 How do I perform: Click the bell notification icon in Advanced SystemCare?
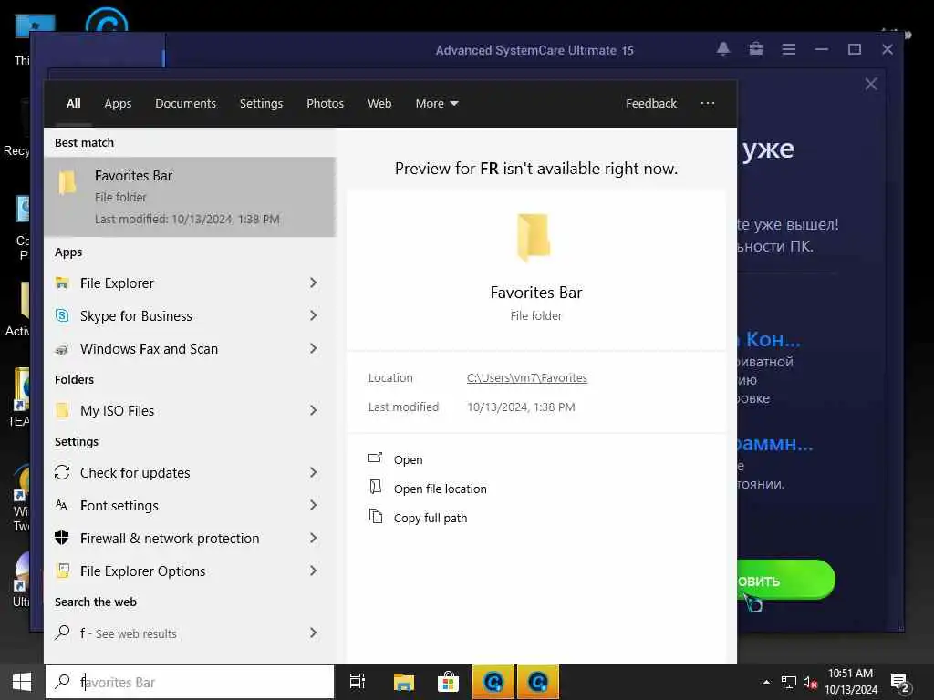[723, 49]
